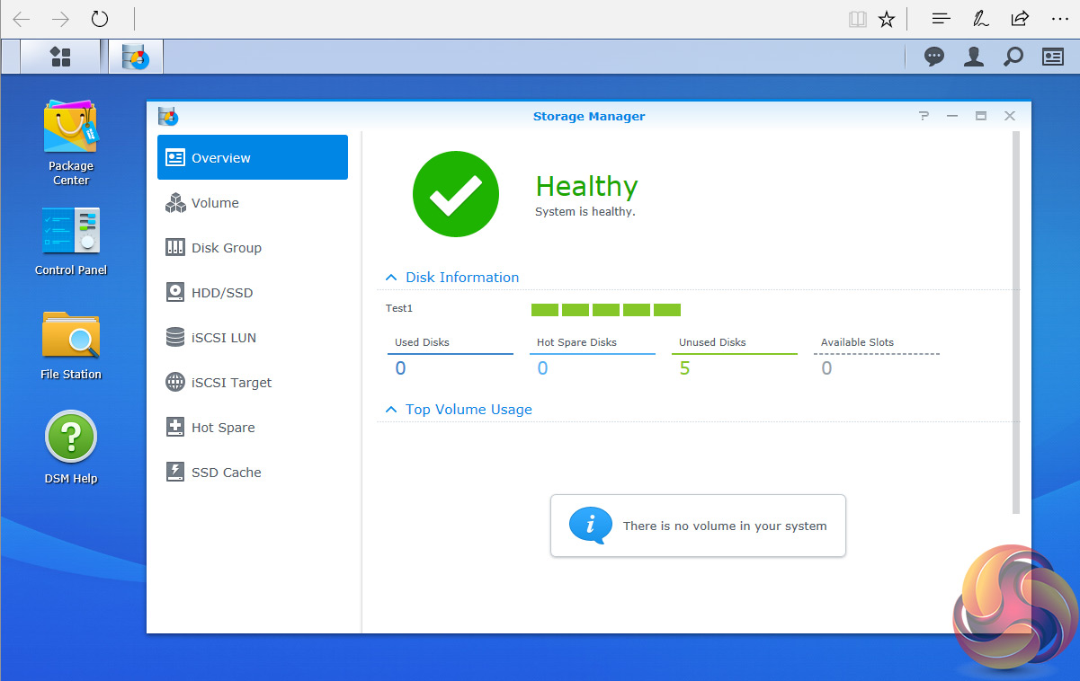Click the browser forward arrow
Screen dimensions: 1080x681
[60, 19]
